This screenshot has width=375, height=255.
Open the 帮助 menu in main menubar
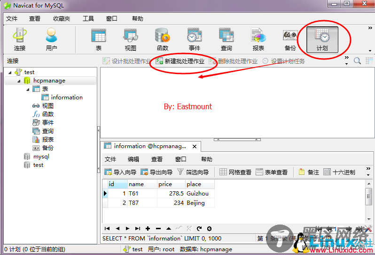click(138, 19)
